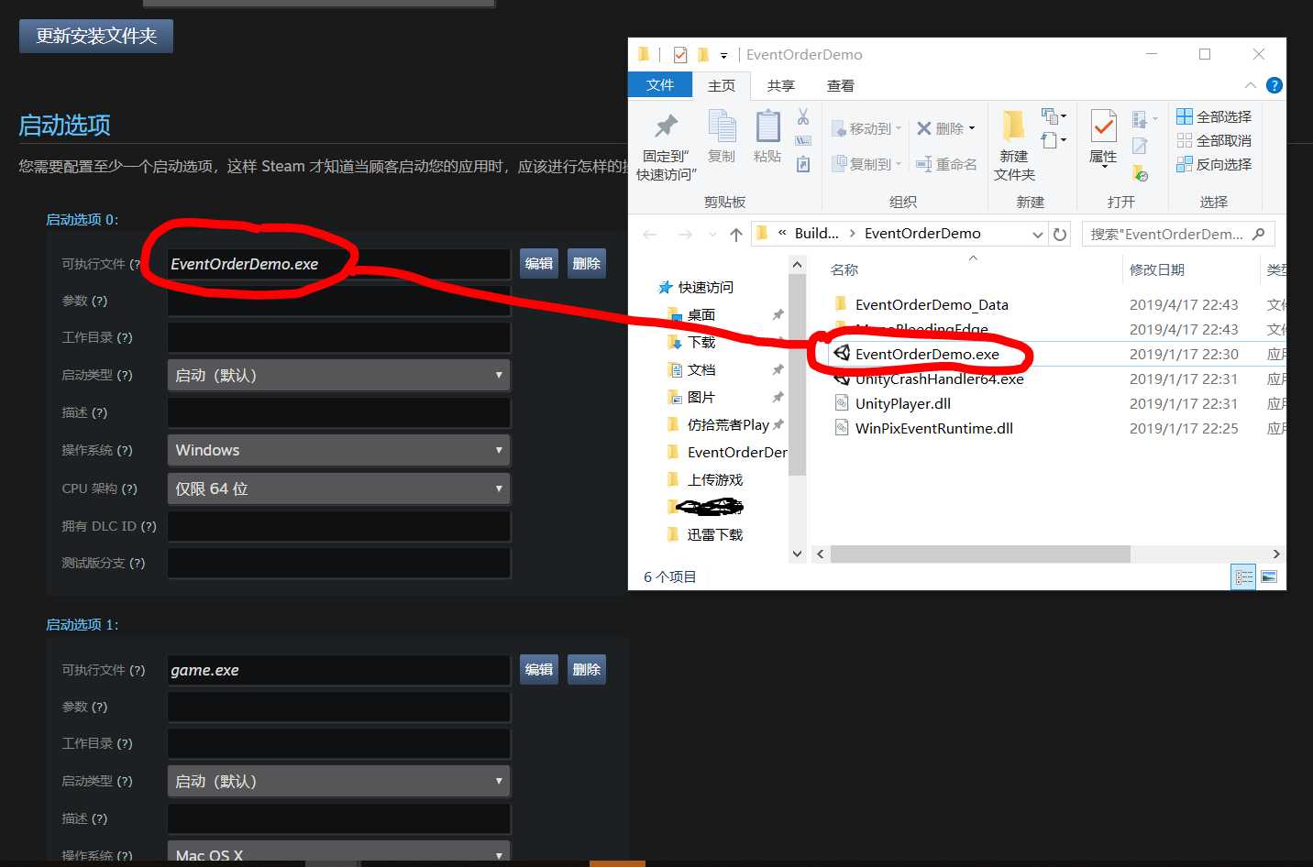1313x867 pixels.
Task: Switch to the 主页 ribbon tab
Action: coord(722,85)
